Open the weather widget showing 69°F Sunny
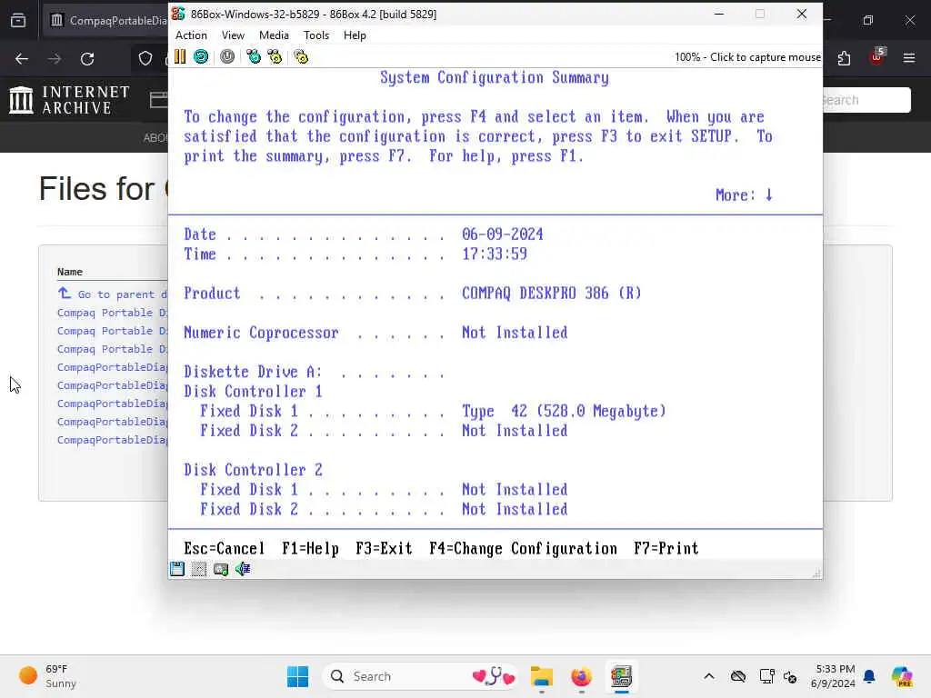Screen dimensions: 931x698 47,676
